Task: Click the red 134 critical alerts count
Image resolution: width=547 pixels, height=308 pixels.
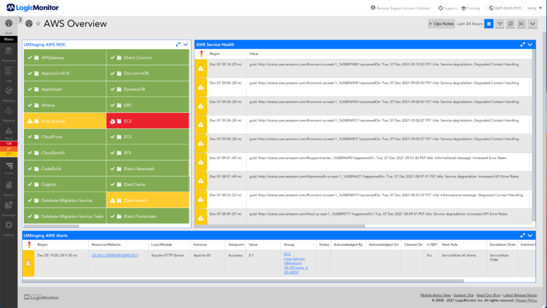Action: click(9, 143)
